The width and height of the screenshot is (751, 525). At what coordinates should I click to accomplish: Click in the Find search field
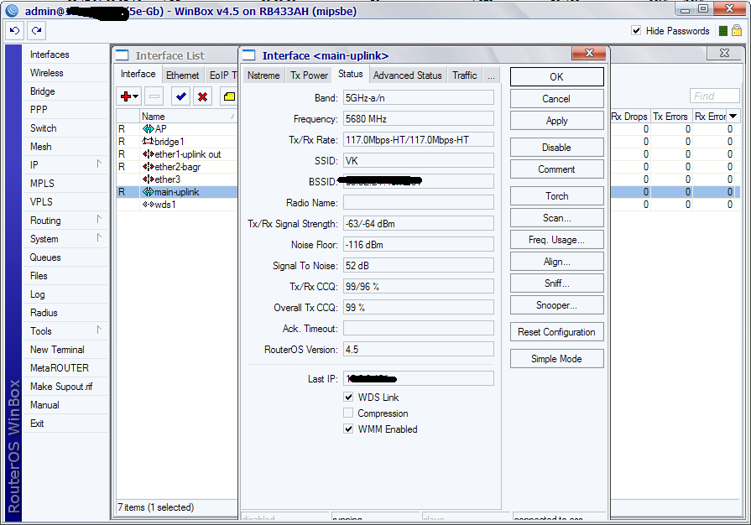[x=715, y=96]
